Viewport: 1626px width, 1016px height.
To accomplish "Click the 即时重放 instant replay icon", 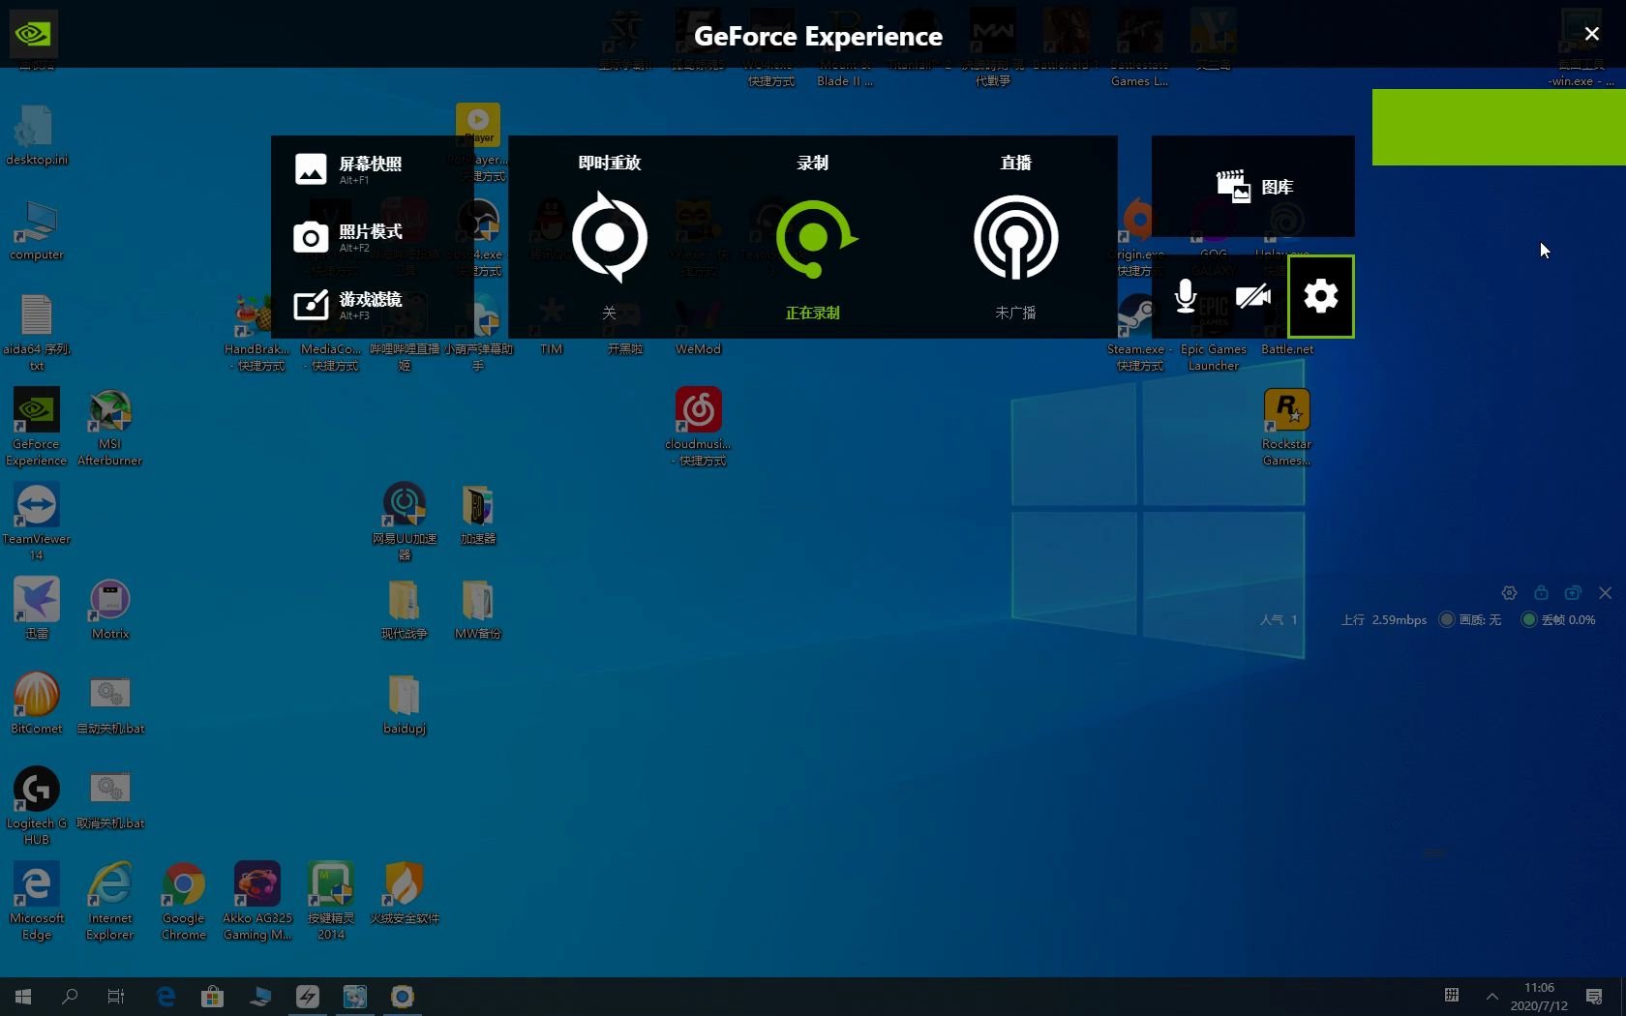I will tap(610, 237).
